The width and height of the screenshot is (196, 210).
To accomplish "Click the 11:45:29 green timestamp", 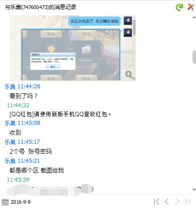I will coord(18,180).
